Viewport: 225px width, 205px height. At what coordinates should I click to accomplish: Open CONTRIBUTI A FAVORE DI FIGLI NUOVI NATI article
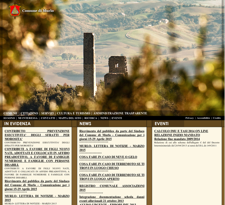point(37,157)
